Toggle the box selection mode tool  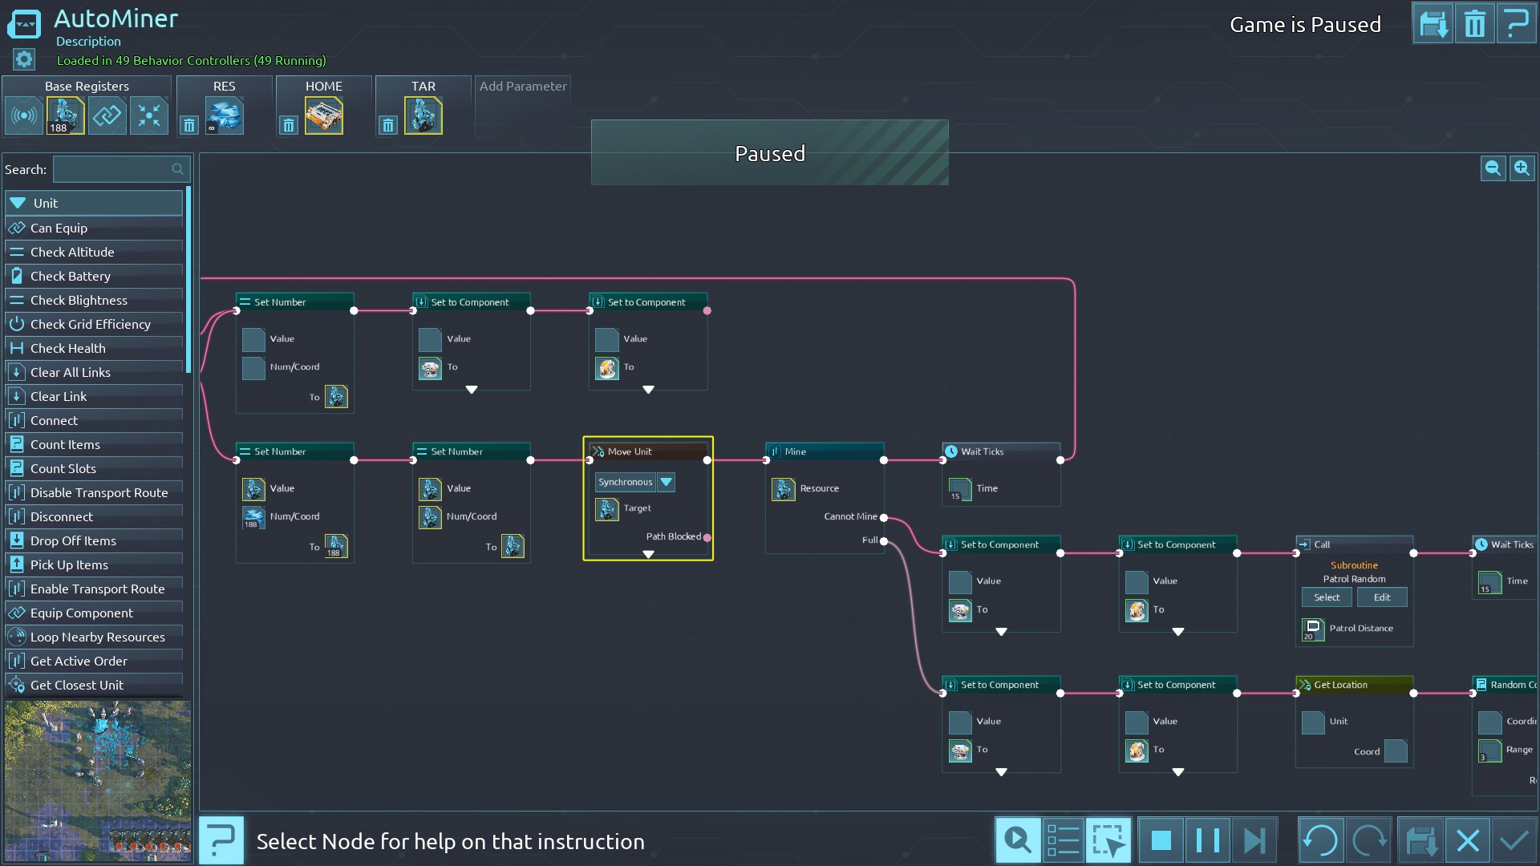click(x=1108, y=840)
